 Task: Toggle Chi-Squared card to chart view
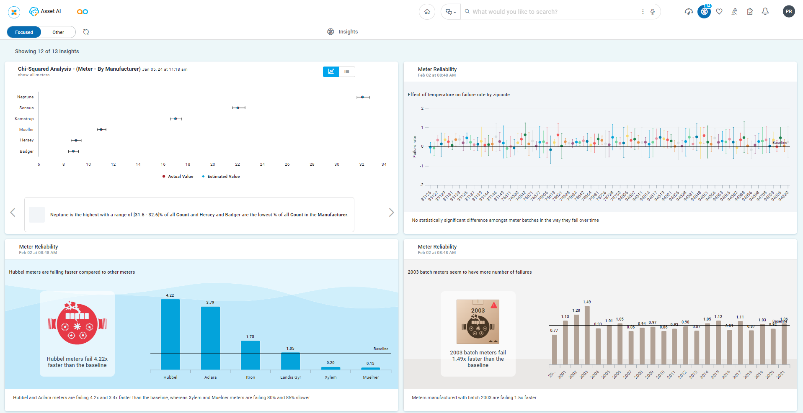[x=331, y=72]
